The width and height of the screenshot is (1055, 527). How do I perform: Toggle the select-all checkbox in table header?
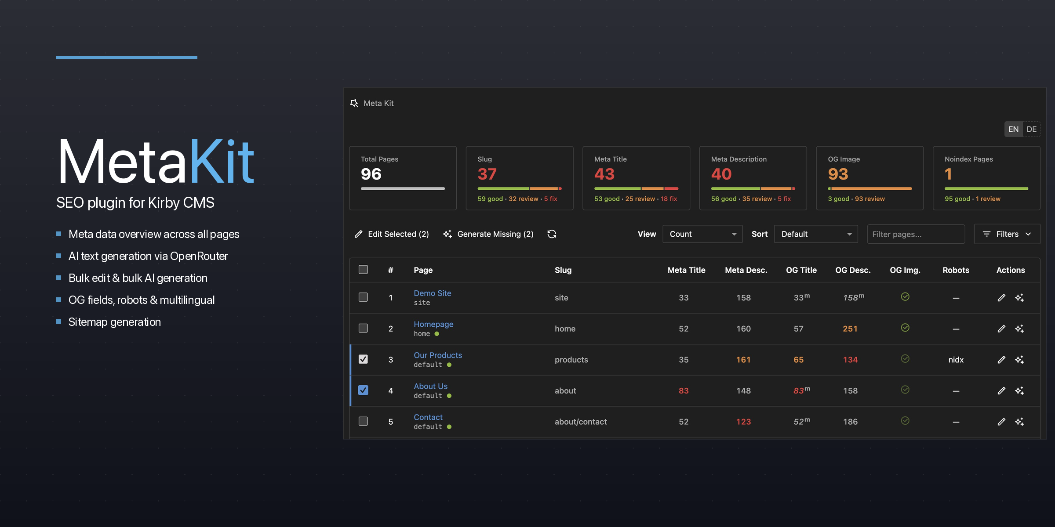(x=363, y=270)
